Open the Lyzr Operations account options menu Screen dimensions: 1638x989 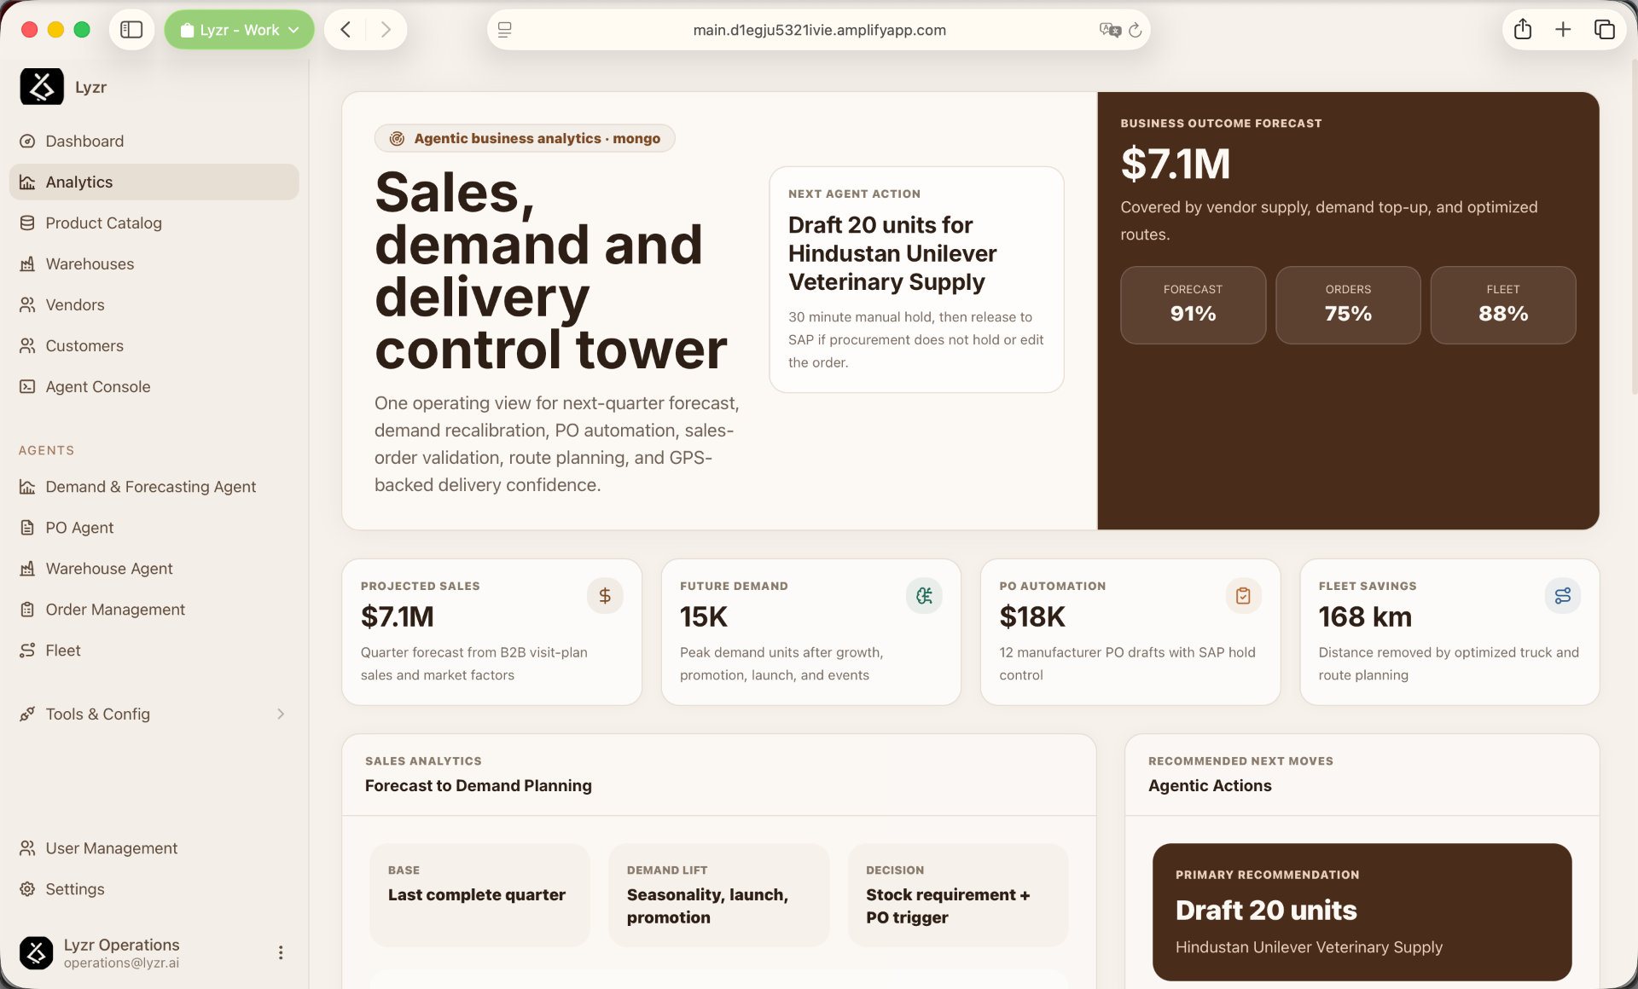tap(281, 953)
